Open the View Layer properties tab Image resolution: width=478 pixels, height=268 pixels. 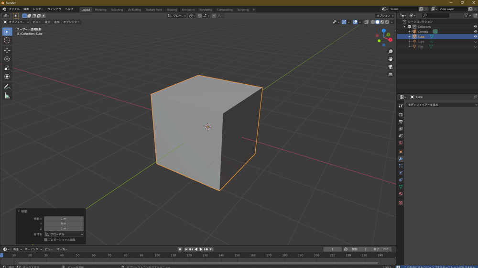coord(401,129)
